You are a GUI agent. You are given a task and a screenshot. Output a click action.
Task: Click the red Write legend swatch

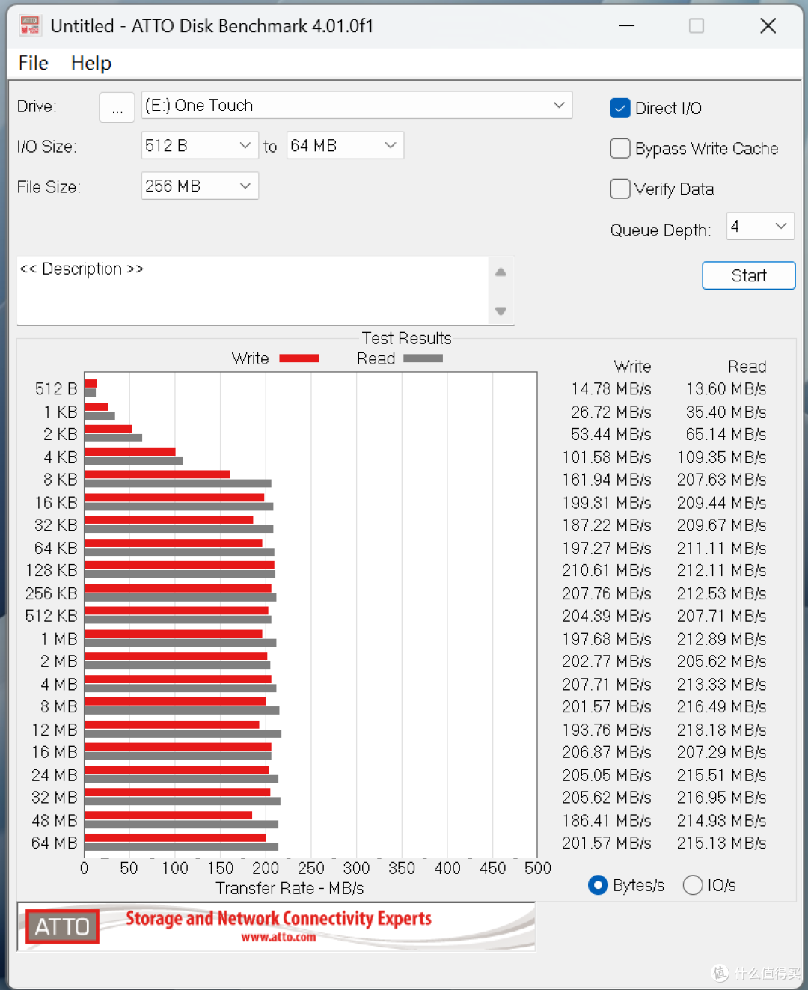299,358
